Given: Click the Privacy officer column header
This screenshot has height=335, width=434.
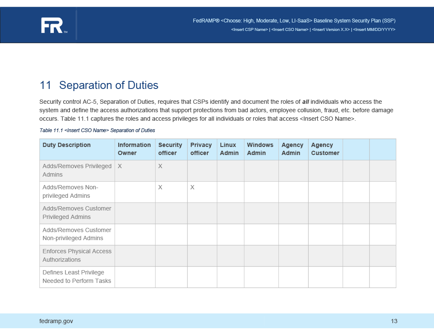Looking at the screenshot, I should [201, 149].
